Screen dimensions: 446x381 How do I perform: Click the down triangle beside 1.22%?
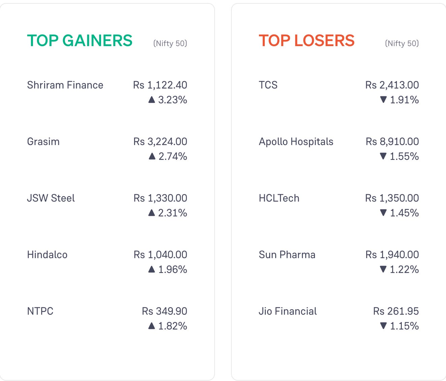[383, 269]
